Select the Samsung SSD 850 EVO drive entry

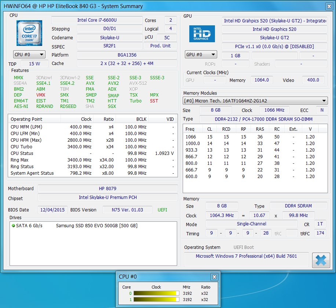coord(93,226)
